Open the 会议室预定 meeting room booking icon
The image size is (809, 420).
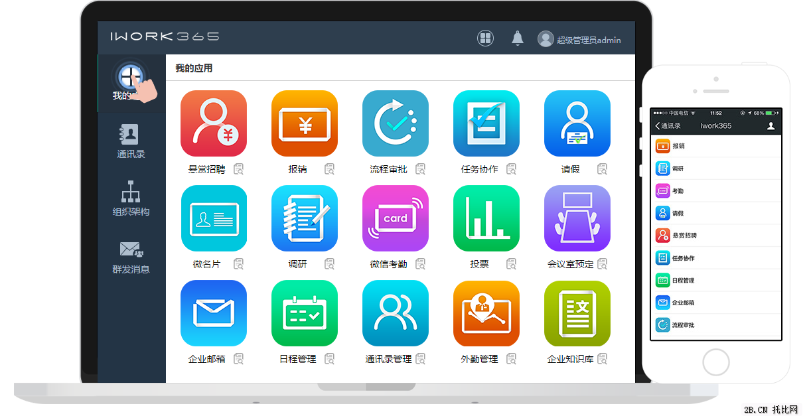[x=577, y=219]
